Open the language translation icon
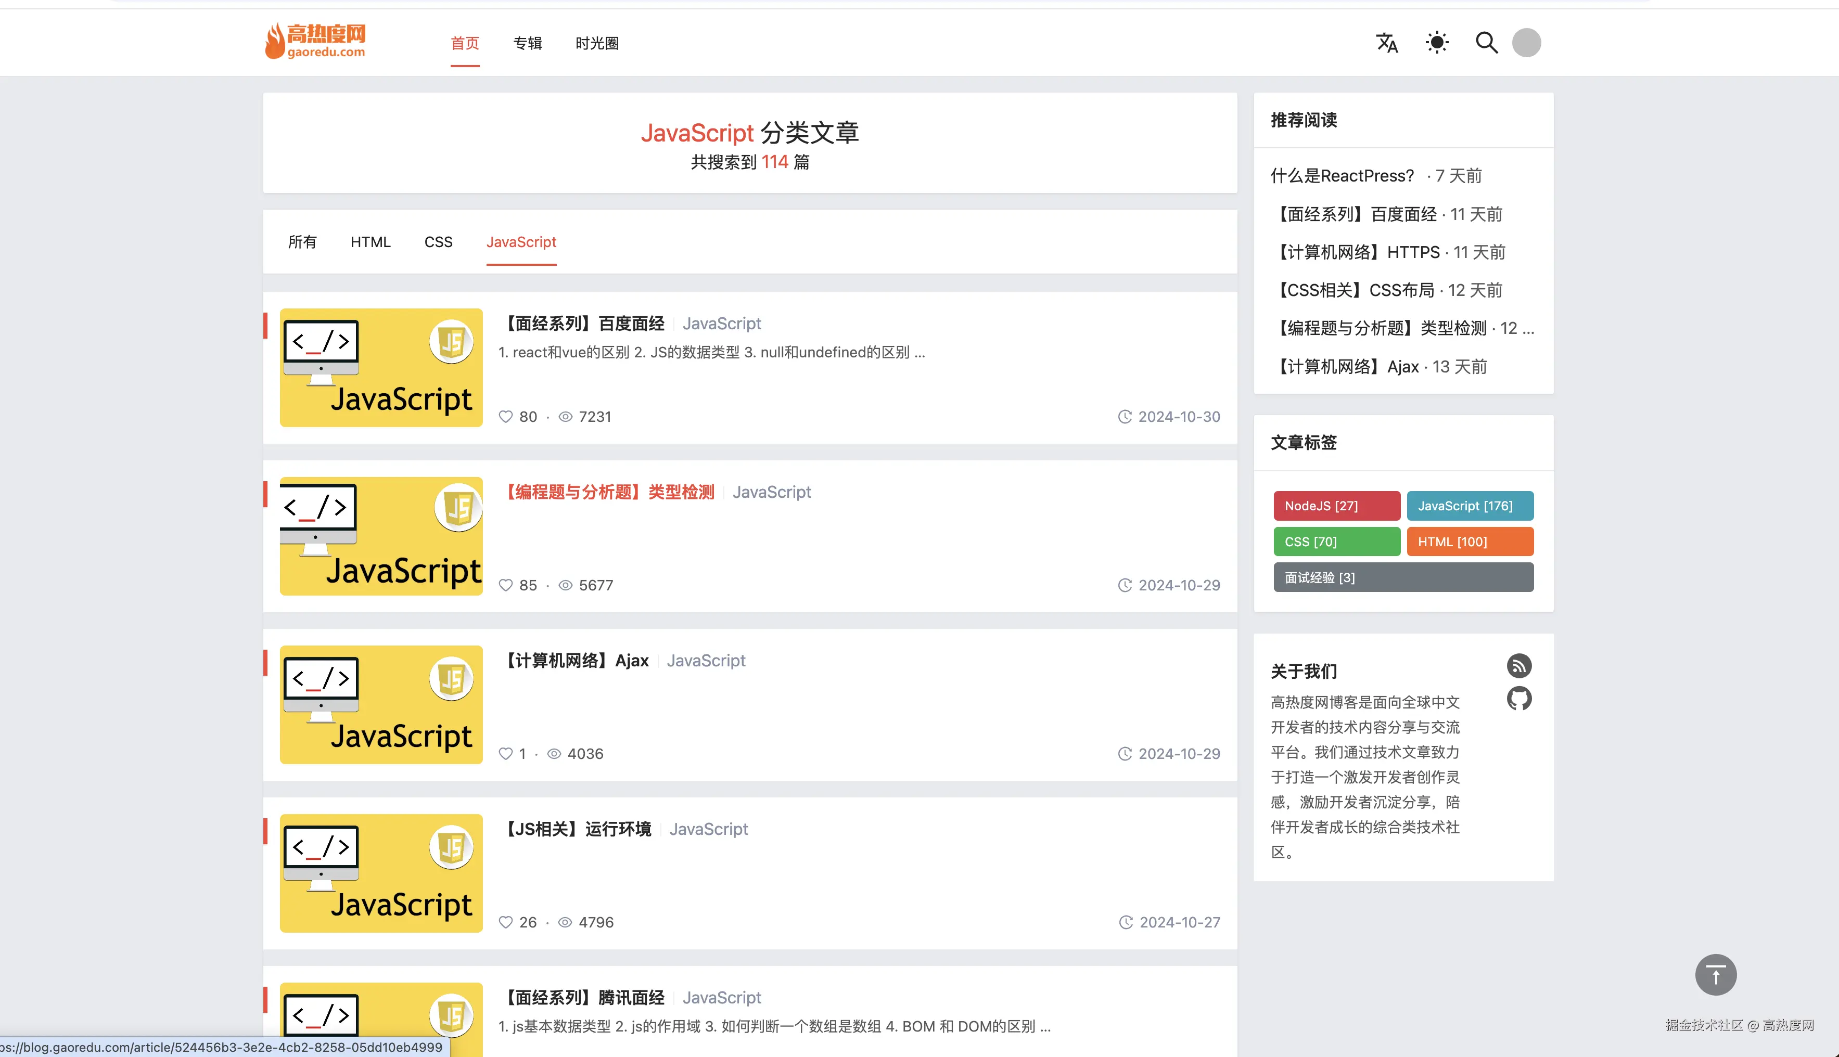The width and height of the screenshot is (1839, 1057). (1387, 43)
